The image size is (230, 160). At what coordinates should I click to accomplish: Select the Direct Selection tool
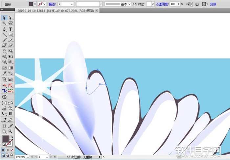tap(11, 18)
